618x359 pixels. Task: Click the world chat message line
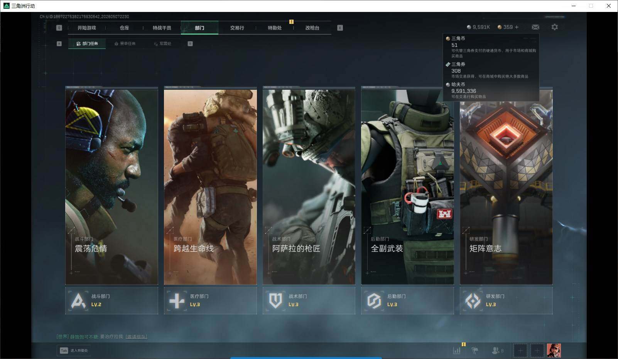click(x=102, y=337)
